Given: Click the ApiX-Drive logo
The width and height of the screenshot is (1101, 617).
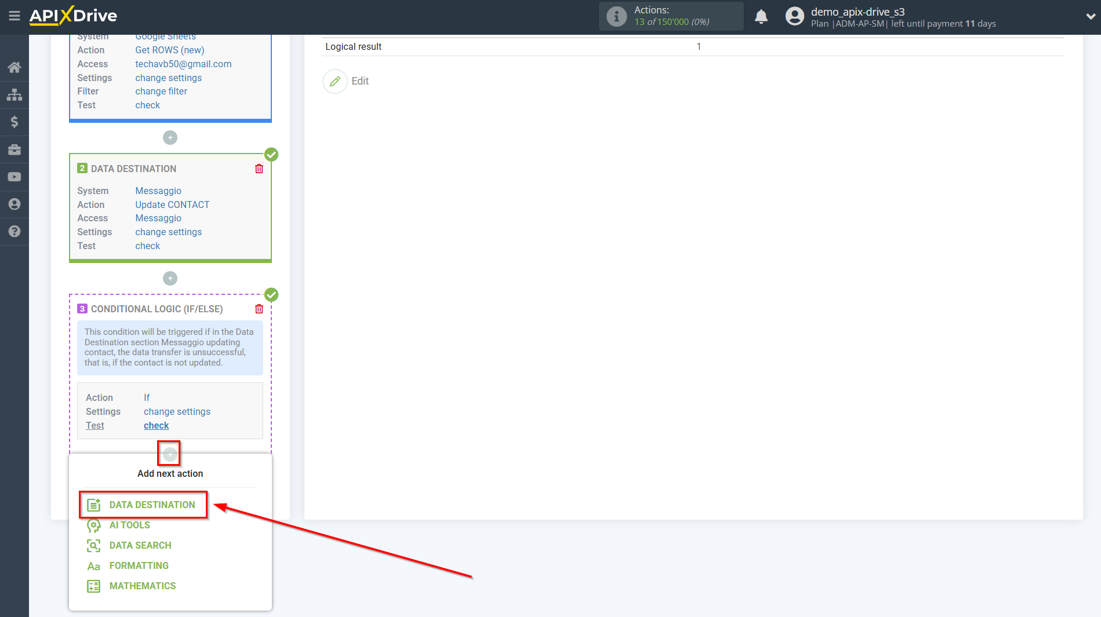Looking at the screenshot, I should click(x=73, y=16).
